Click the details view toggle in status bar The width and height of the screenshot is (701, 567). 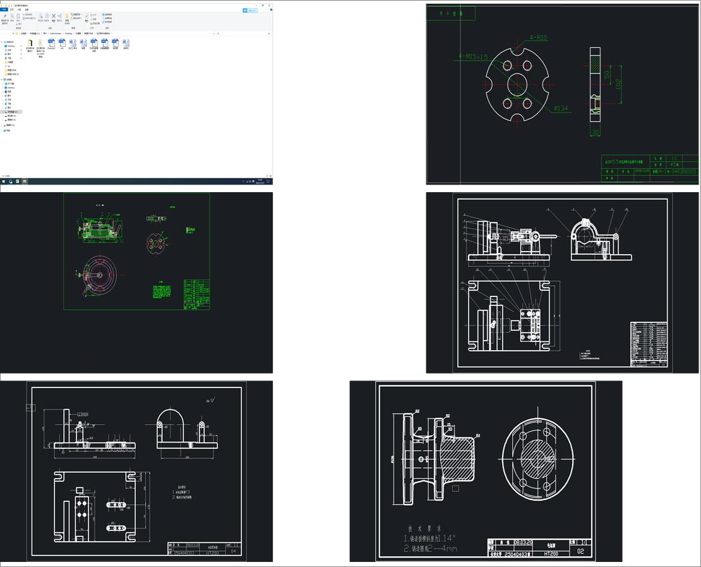268,176
